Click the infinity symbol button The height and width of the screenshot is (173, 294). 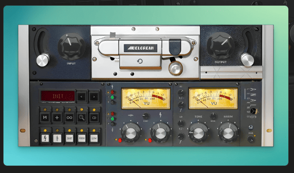coord(69,118)
